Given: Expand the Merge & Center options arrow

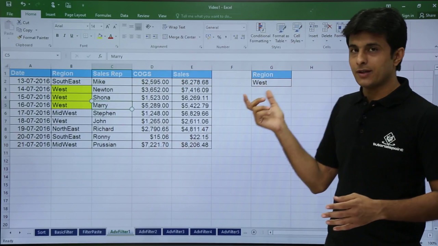Looking at the screenshot, I should click(200, 37).
